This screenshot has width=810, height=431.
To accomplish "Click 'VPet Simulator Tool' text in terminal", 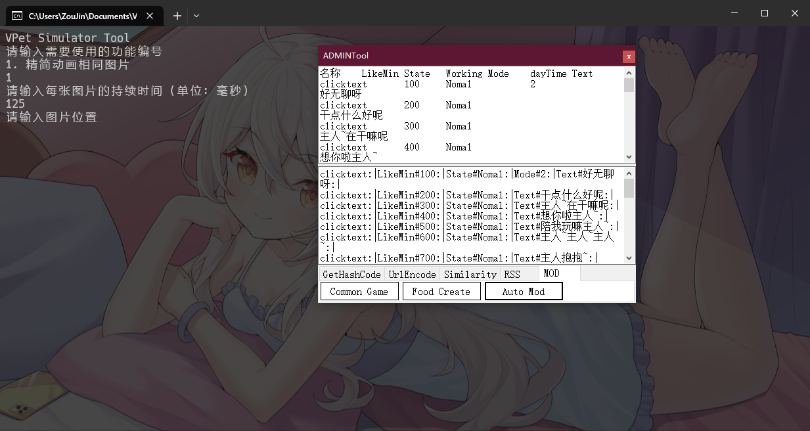I will pos(68,38).
